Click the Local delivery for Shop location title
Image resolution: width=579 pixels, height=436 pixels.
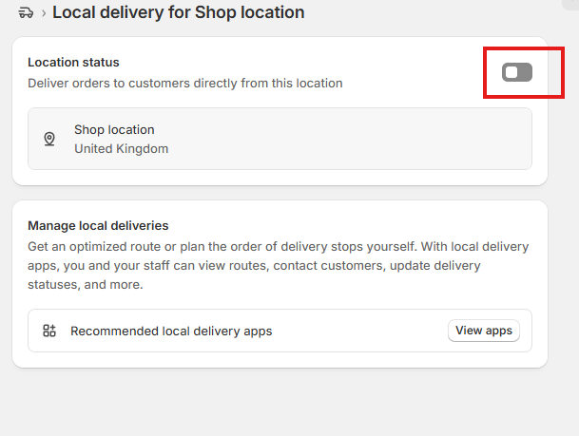[x=179, y=12]
